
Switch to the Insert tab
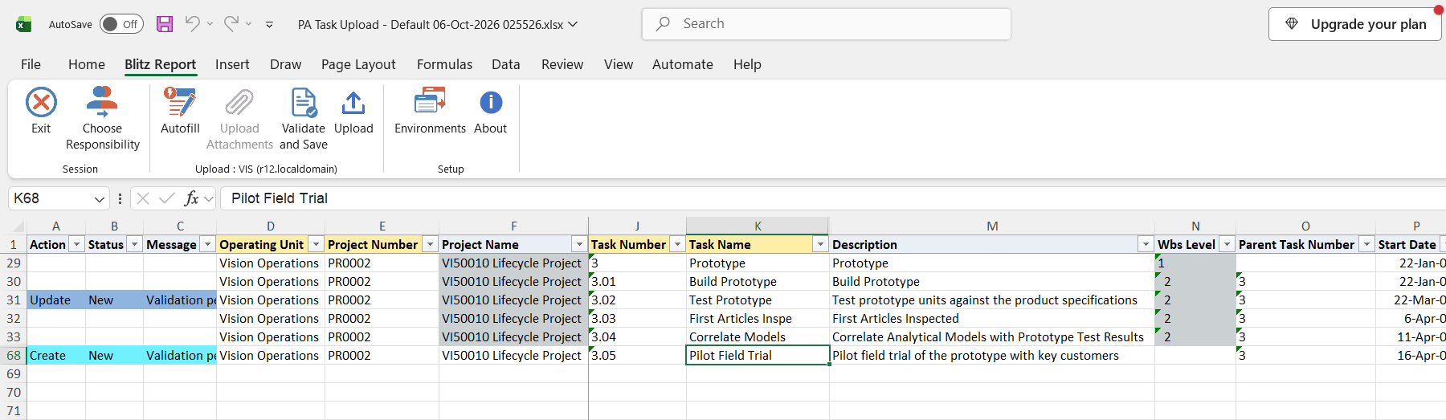click(x=232, y=64)
